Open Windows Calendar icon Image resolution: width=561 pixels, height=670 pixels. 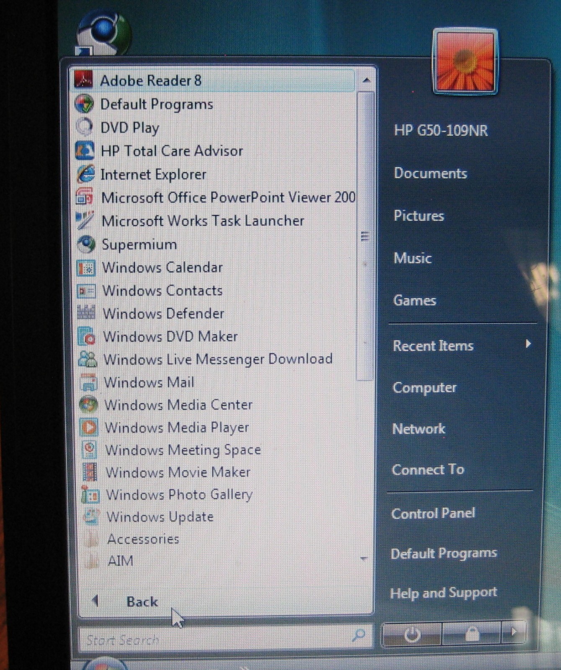point(87,267)
